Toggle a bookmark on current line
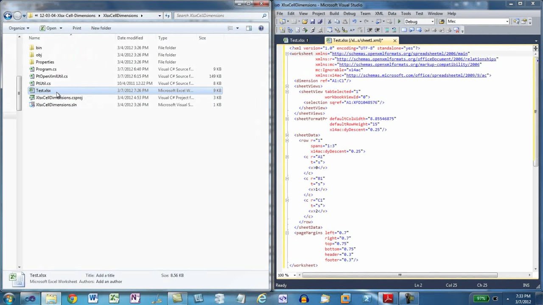The image size is (543, 305). pyautogui.click(x=404, y=30)
